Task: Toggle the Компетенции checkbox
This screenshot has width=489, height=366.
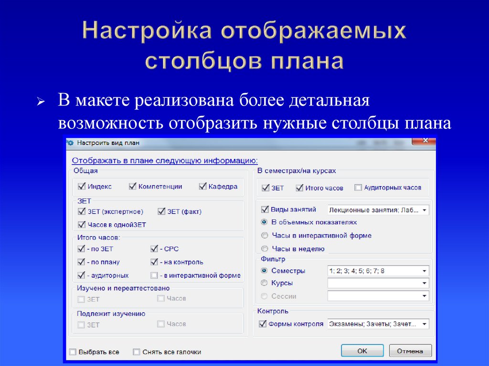Action: [x=132, y=187]
